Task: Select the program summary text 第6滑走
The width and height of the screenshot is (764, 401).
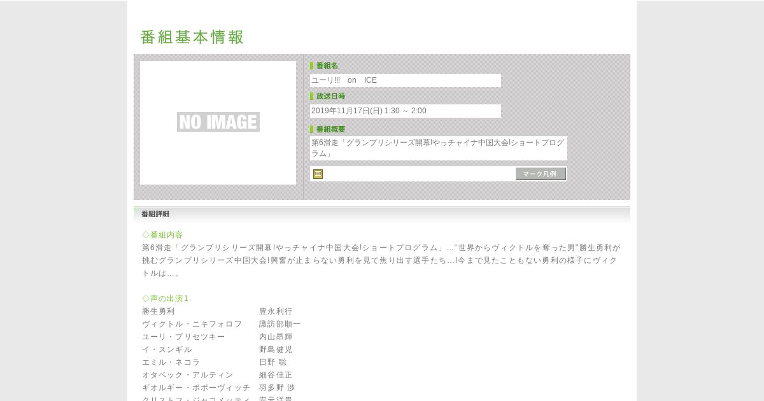Action: (439, 148)
